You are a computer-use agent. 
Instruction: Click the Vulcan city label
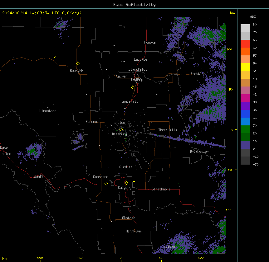pyautogui.click(x=169, y=246)
